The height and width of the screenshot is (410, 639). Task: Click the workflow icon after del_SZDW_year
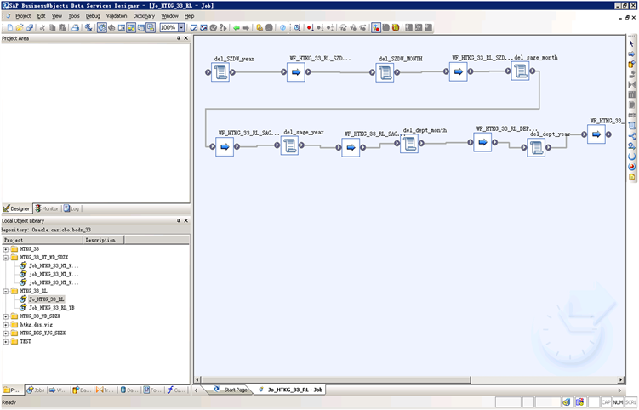(296, 73)
